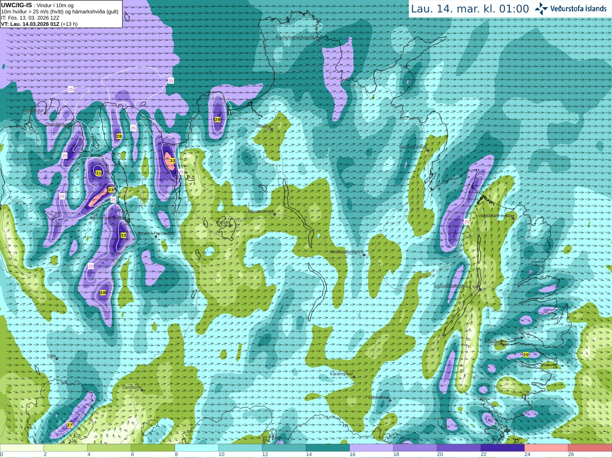
Task: Click the VT: Lau. 14.03.2026 01Z line
Action: [x=39, y=24]
